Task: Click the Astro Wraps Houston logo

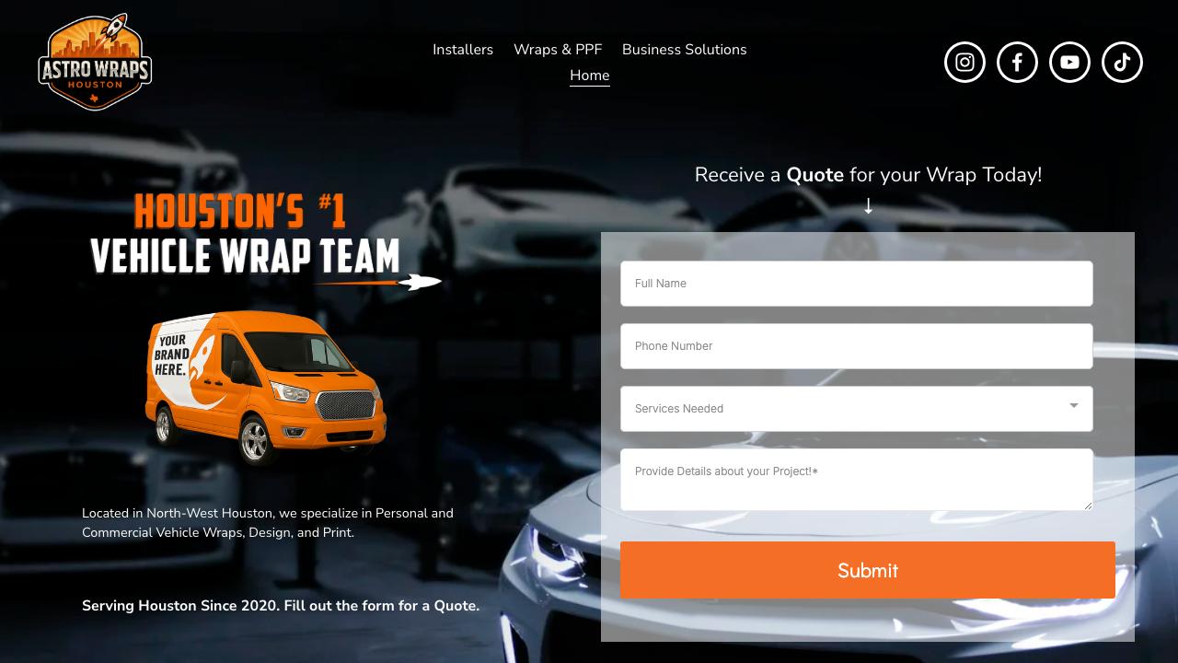Action: coord(94,61)
